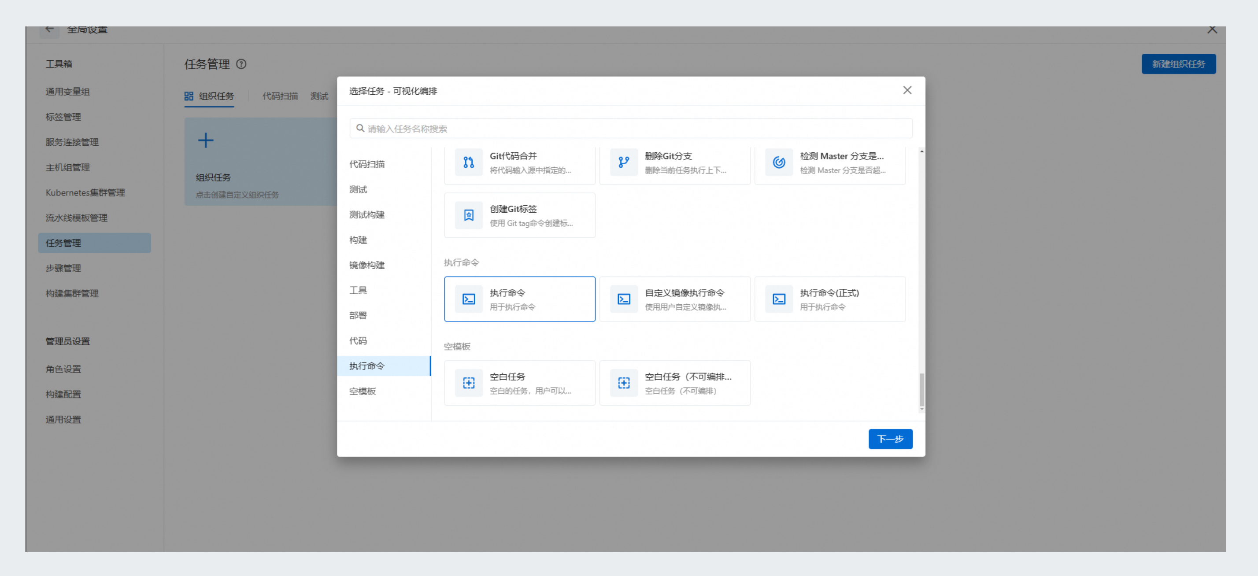Open 流水线模板管理 in left sidebar
Image resolution: width=1258 pixels, height=576 pixels.
point(76,218)
